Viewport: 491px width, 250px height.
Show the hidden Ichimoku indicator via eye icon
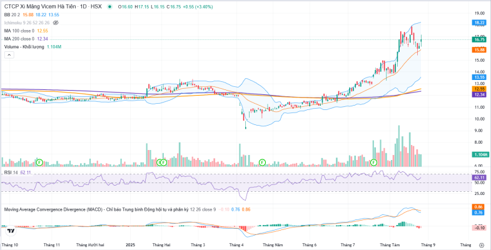[56, 23]
